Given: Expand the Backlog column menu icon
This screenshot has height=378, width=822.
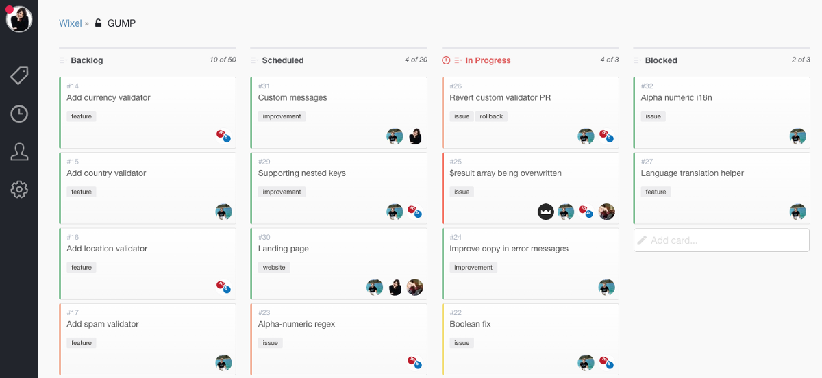Looking at the screenshot, I should 63,60.
